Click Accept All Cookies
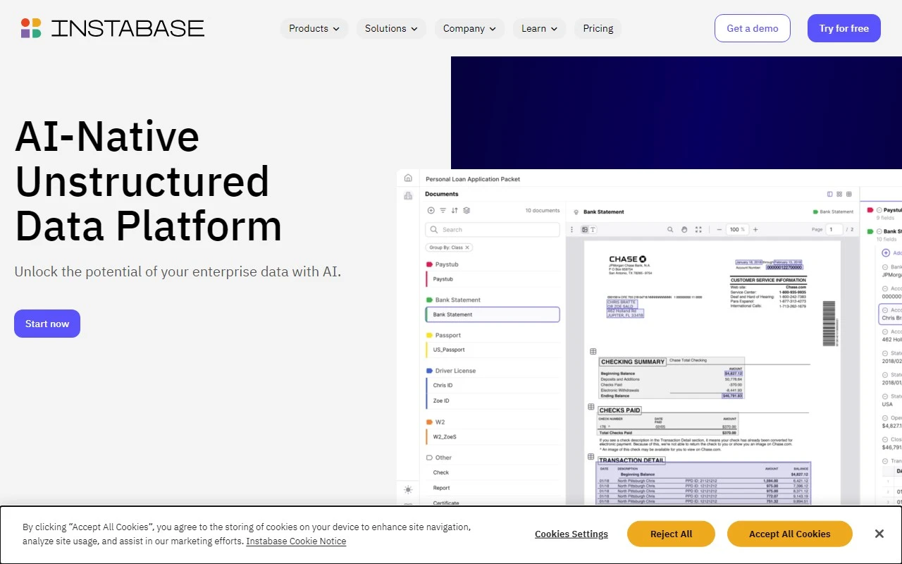The image size is (902, 564). pyautogui.click(x=790, y=534)
